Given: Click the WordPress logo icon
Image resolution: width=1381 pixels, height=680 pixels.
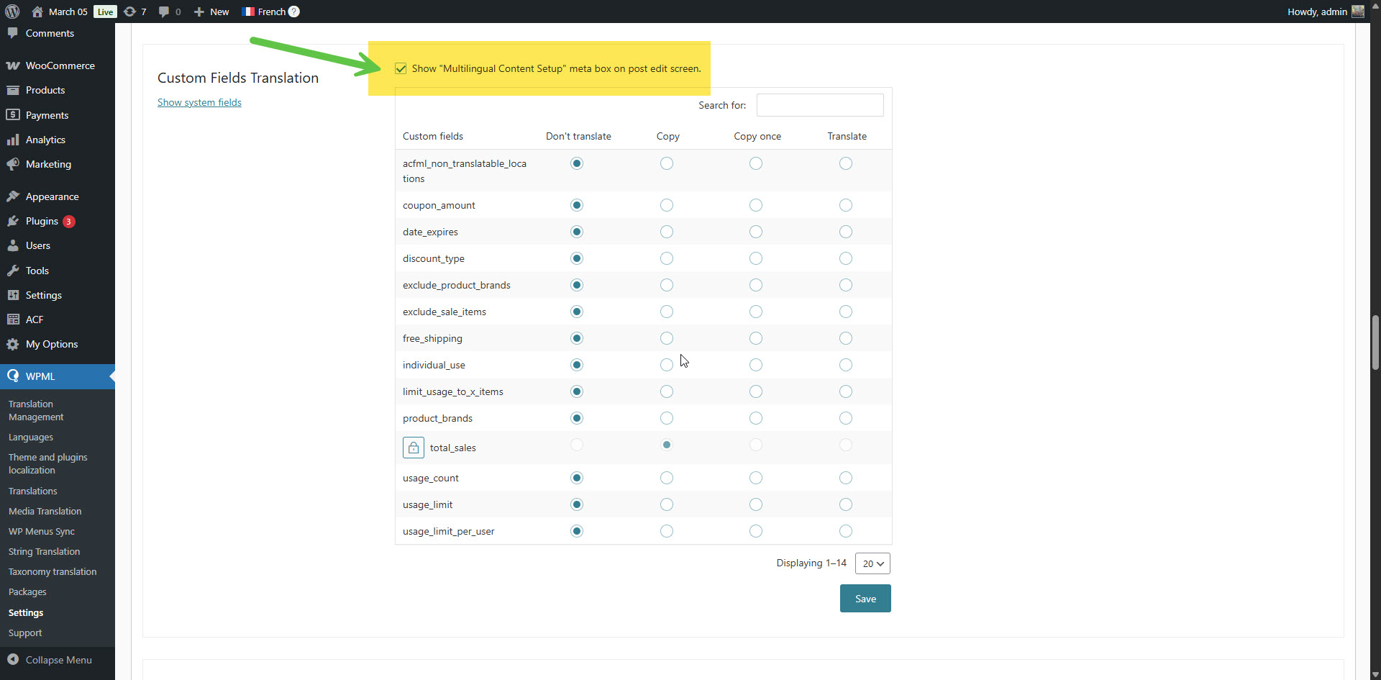Looking at the screenshot, I should point(12,12).
